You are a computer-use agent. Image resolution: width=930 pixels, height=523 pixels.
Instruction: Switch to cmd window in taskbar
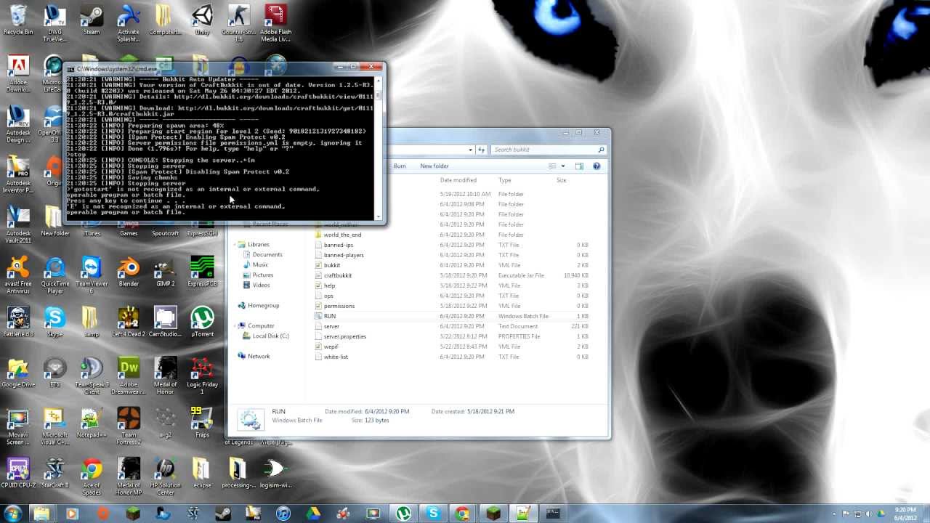coord(553,514)
